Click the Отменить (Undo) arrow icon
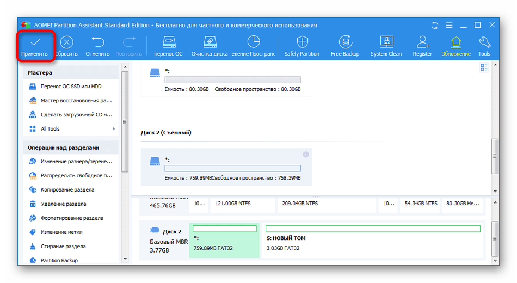Viewport: 517px width, 283px height. (97, 42)
